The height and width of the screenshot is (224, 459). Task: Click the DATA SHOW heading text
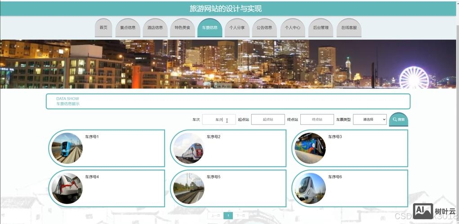coord(67,99)
